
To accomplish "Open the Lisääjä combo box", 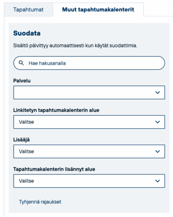I will coord(89,151).
